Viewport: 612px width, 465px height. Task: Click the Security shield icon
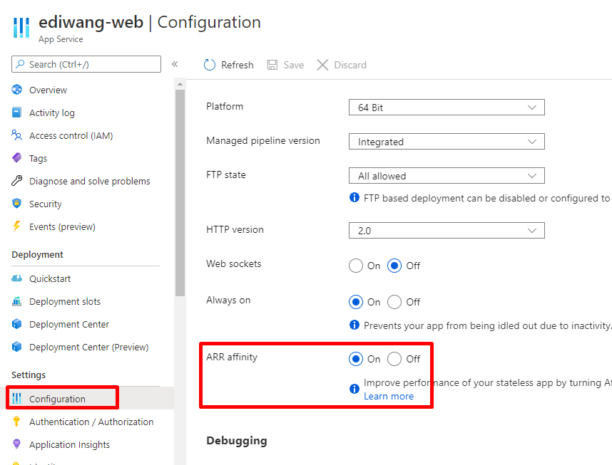pyautogui.click(x=17, y=204)
